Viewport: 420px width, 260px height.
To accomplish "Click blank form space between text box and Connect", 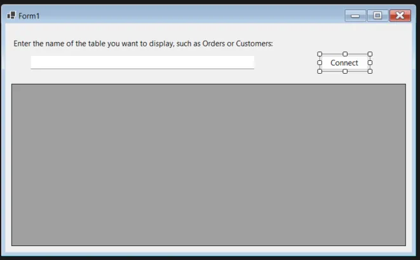I will [286, 63].
